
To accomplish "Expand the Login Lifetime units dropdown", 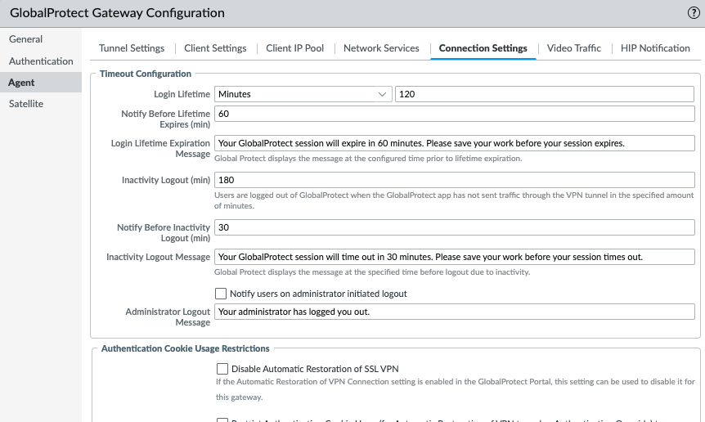I will (303, 94).
